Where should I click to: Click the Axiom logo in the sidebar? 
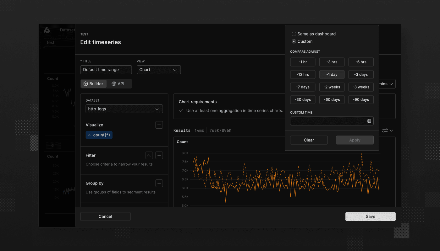coord(47,30)
